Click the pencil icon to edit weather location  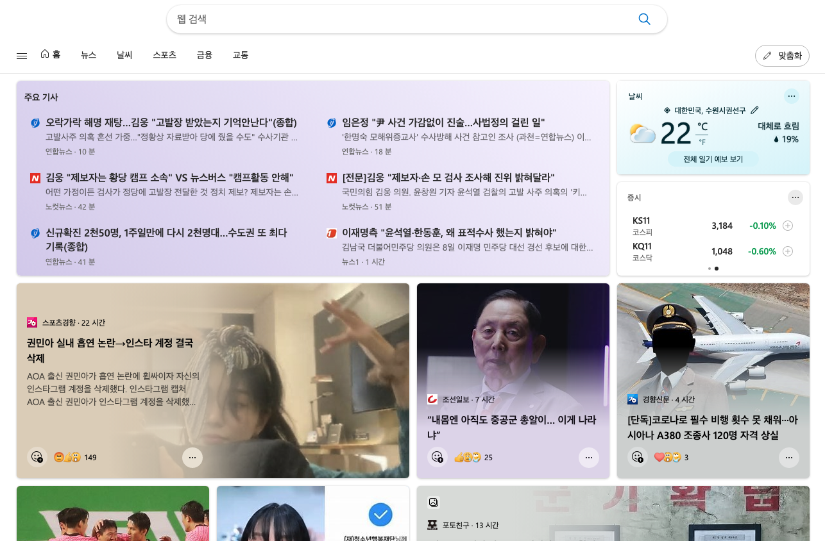click(754, 110)
